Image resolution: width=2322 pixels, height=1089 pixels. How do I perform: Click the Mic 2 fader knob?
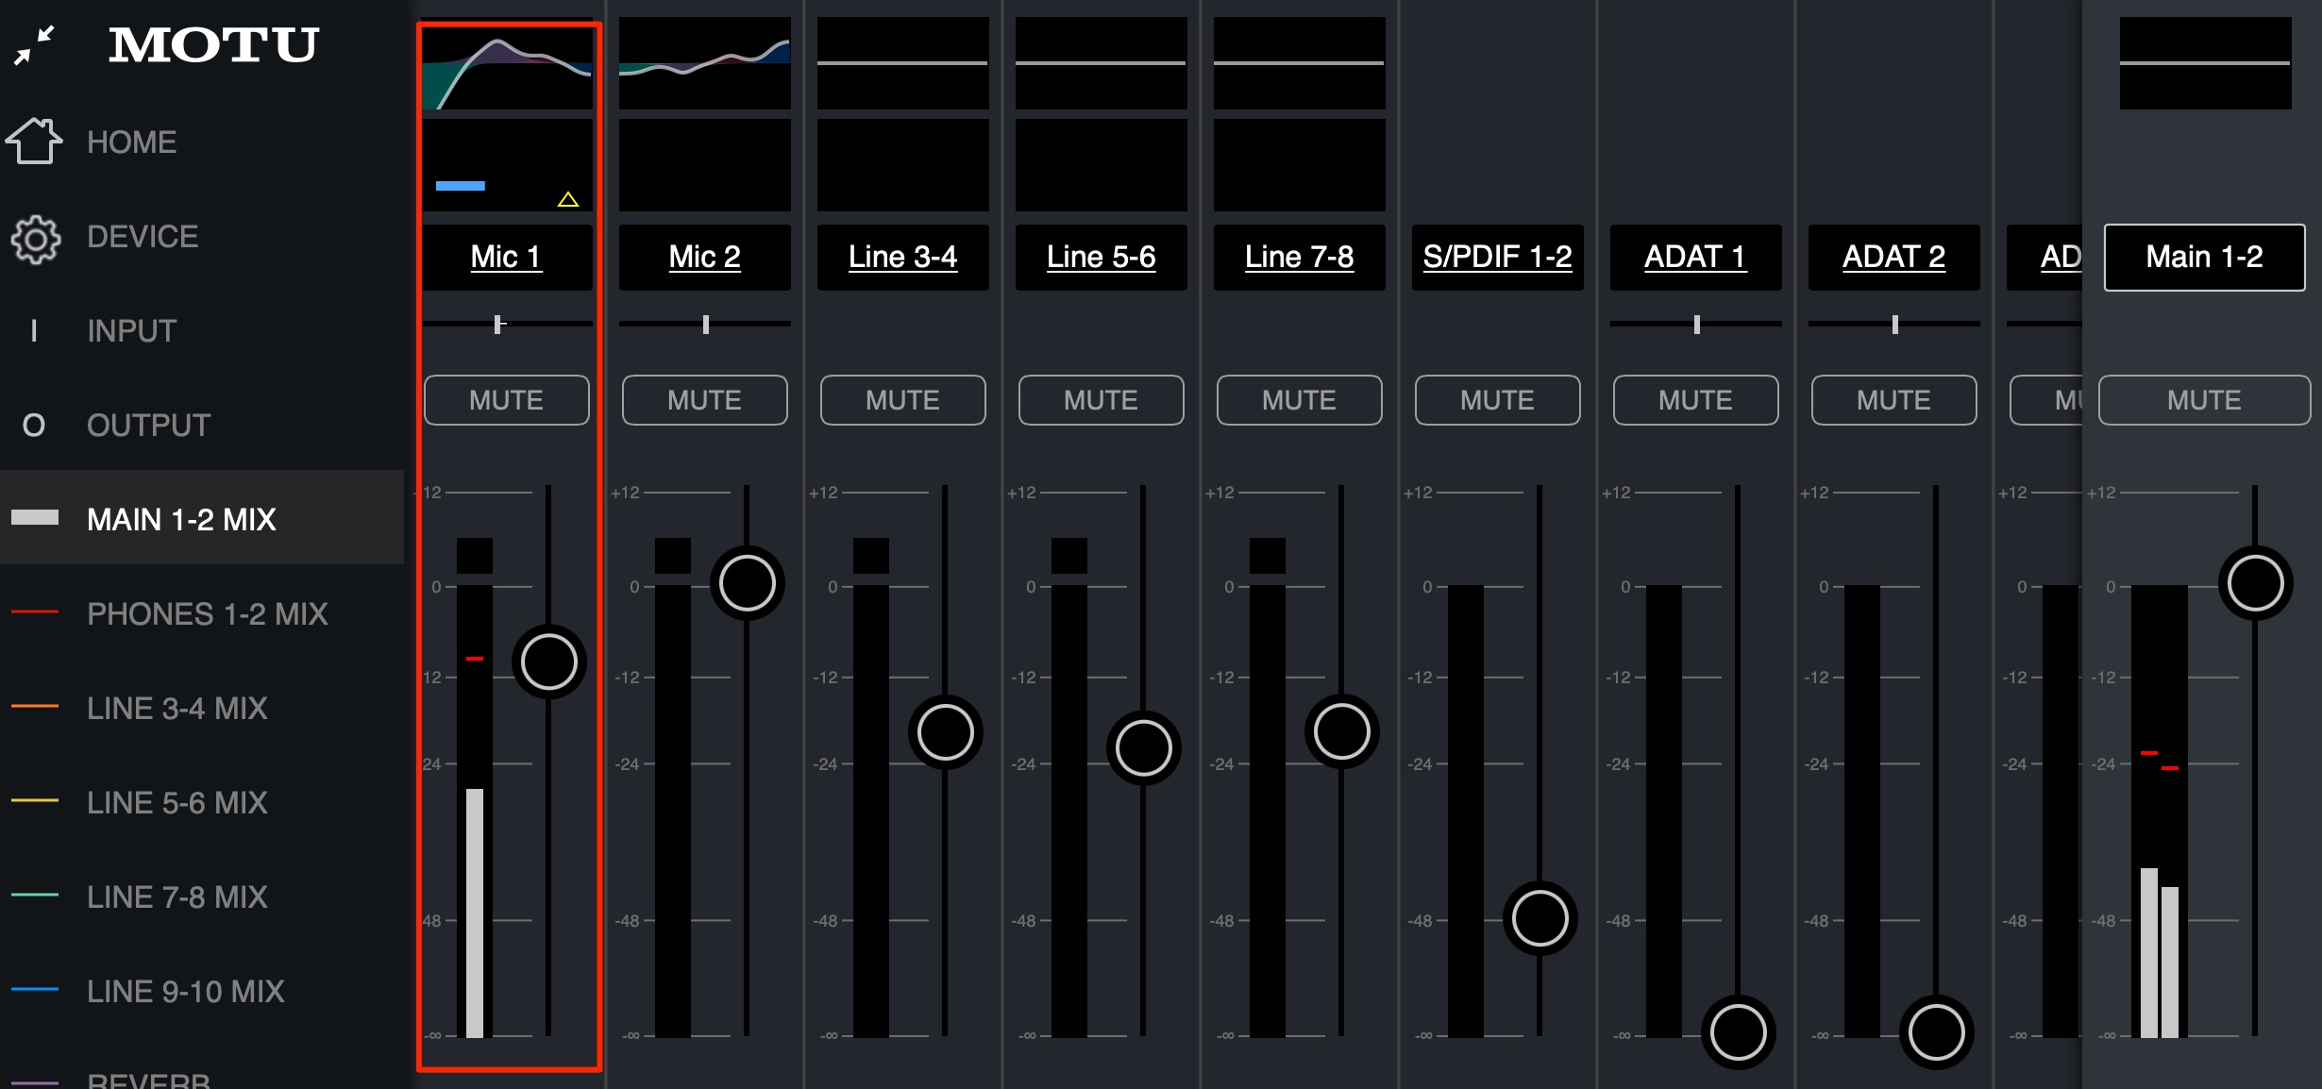(x=747, y=582)
